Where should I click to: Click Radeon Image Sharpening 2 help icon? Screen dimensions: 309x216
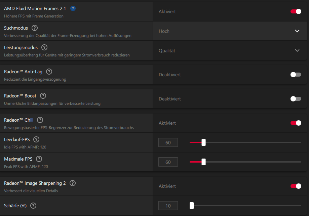[73, 183]
